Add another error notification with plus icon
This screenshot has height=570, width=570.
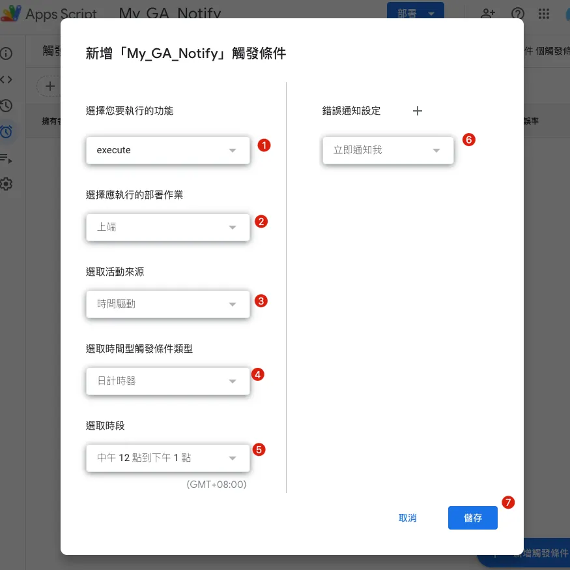point(418,111)
